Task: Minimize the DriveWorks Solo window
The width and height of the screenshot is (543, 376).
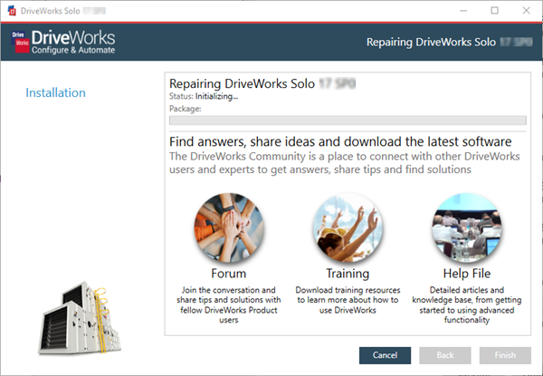Action: [463, 11]
